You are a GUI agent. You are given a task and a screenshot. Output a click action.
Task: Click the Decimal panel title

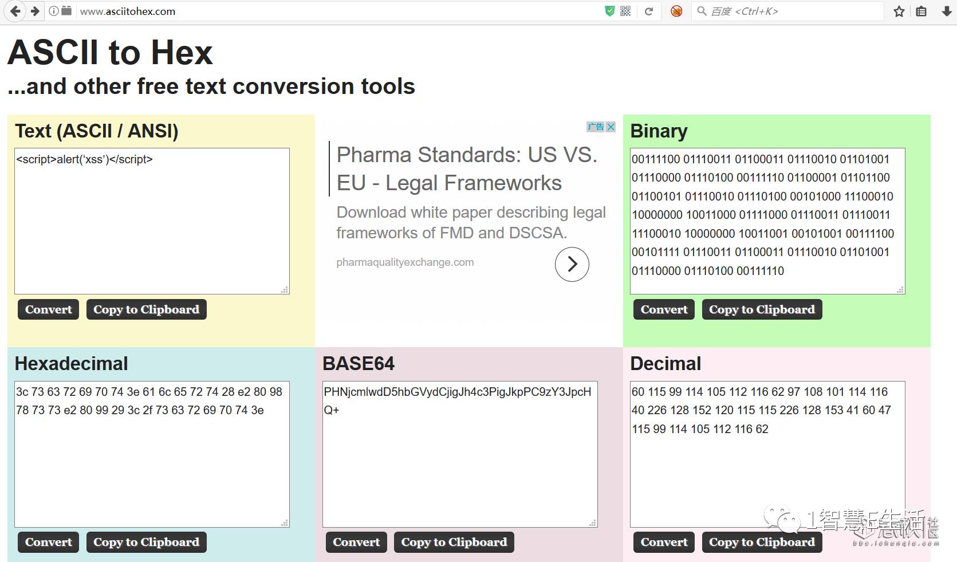point(665,364)
